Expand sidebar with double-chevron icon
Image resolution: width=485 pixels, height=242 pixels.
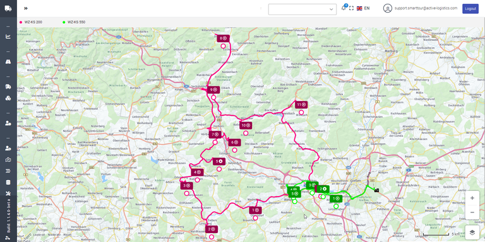click(26, 8)
